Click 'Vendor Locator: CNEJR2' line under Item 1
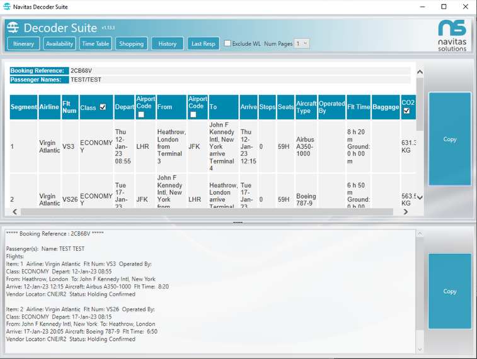This screenshot has width=477, height=359. pyautogui.click(x=71, y=294)
